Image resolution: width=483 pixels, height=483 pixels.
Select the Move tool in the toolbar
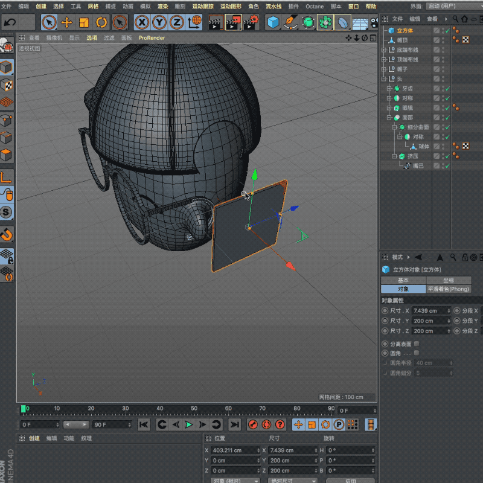pos(67,23)
